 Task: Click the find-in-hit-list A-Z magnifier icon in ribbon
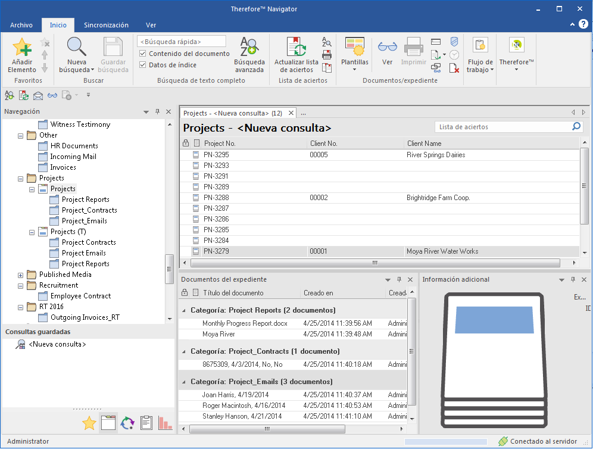coord(326,42)
